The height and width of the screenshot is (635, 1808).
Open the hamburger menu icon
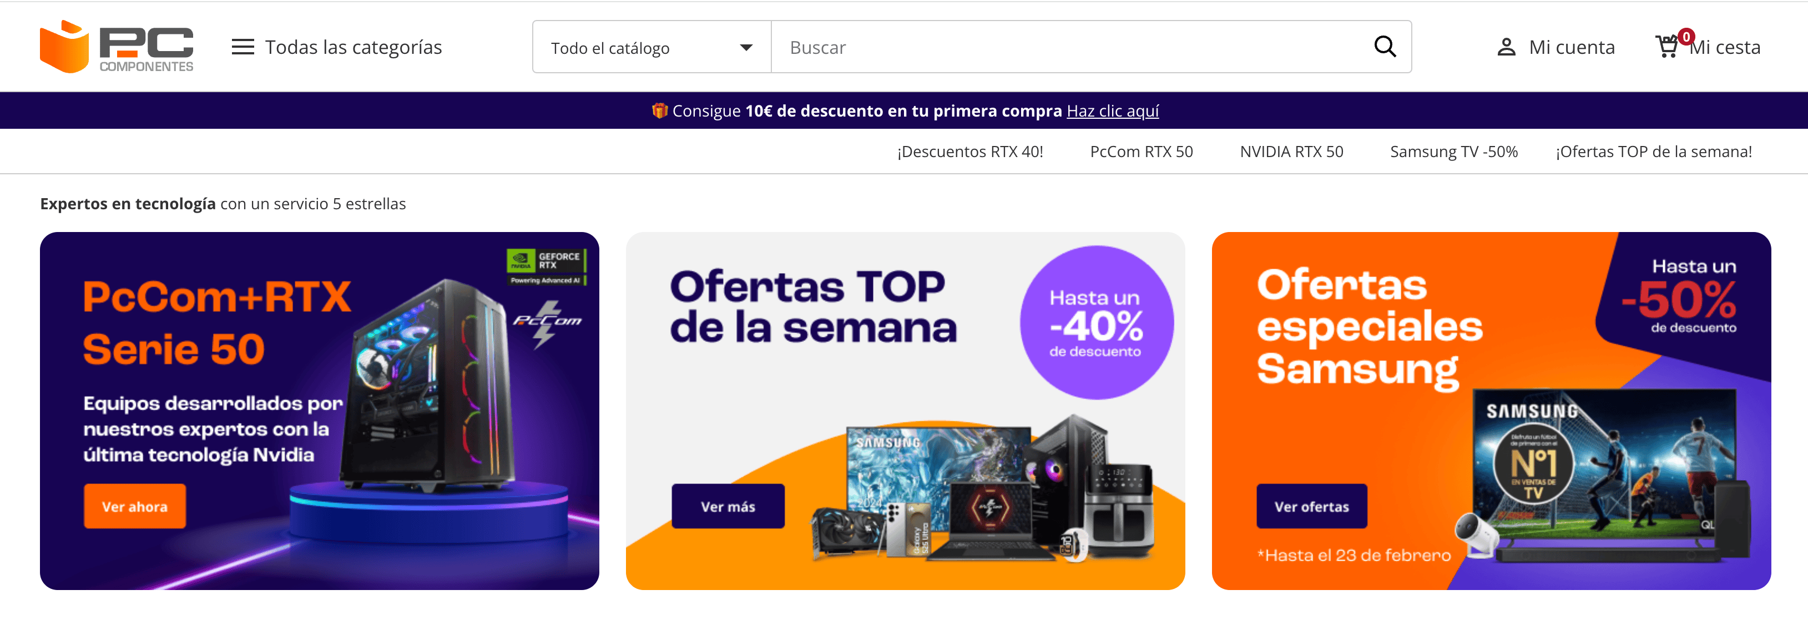(x=243, y=47)
